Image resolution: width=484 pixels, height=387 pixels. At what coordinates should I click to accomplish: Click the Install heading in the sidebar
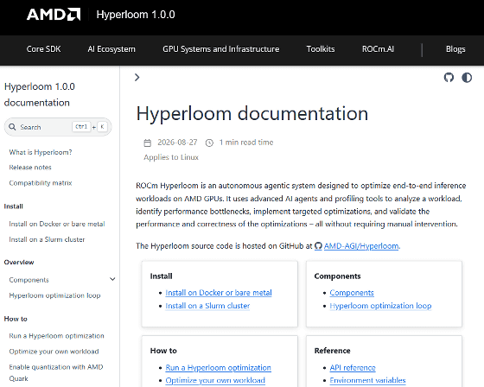(14, 206)
